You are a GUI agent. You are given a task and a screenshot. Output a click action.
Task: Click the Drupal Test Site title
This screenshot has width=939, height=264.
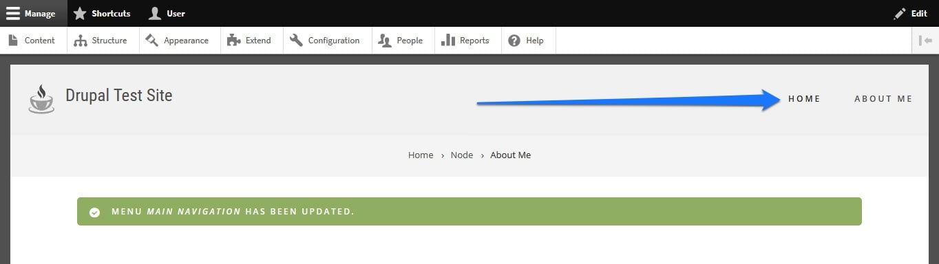click(x=119, y=96)
